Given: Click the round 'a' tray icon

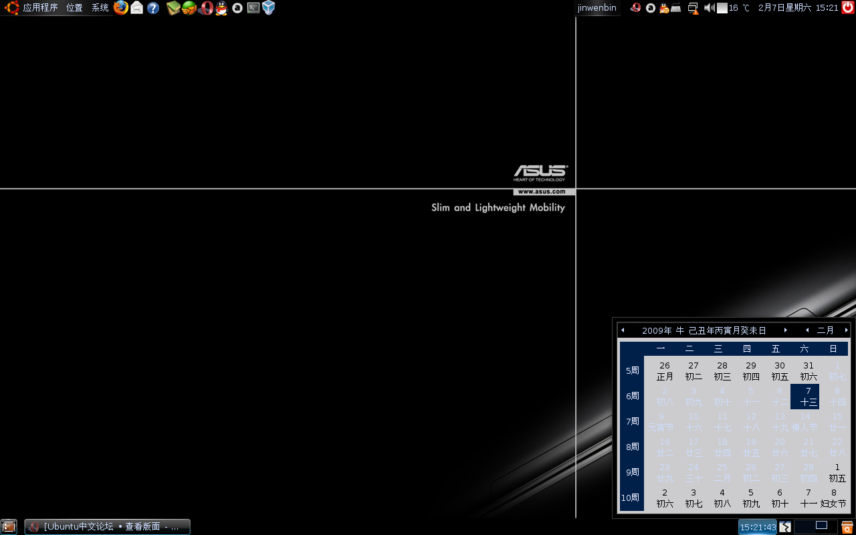Looking at the screenshot, I should tap(650, 8).
